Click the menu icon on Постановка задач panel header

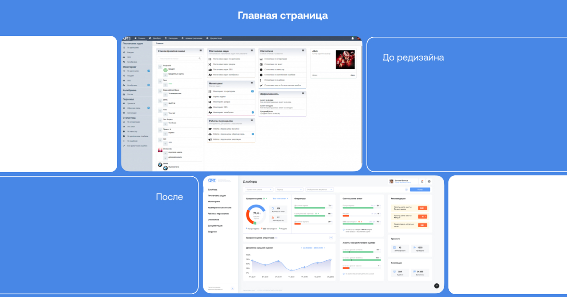[x=252, y=50]
